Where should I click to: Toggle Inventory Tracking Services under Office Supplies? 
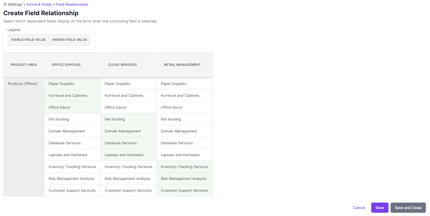click(72, 167)
